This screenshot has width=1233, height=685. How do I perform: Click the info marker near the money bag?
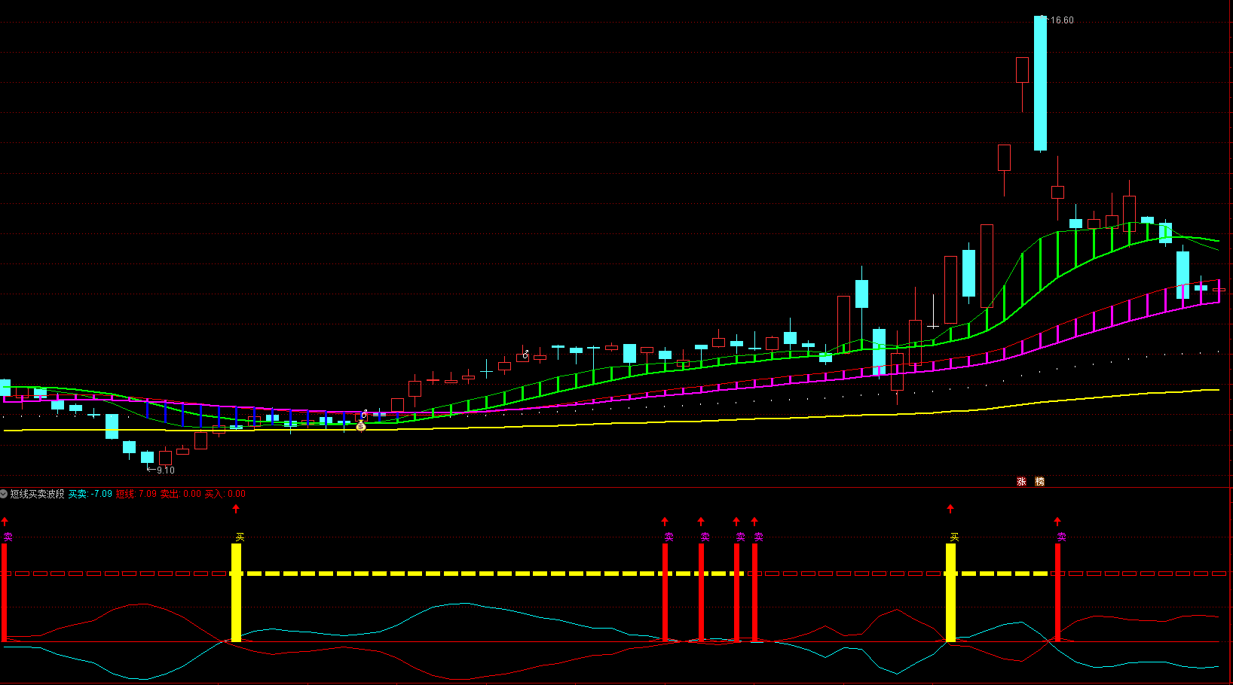[364, 414]
